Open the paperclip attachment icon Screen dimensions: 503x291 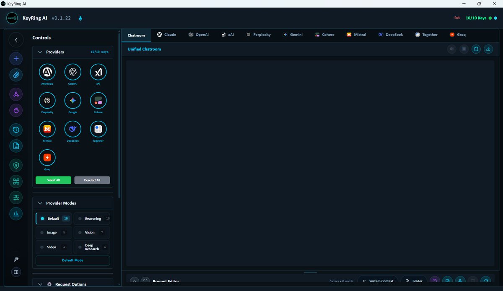[x=16, y=75]
